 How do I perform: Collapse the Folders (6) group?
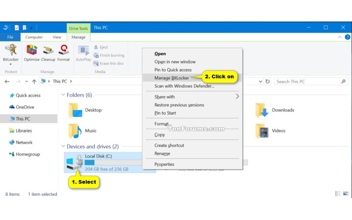coord(63,95)
